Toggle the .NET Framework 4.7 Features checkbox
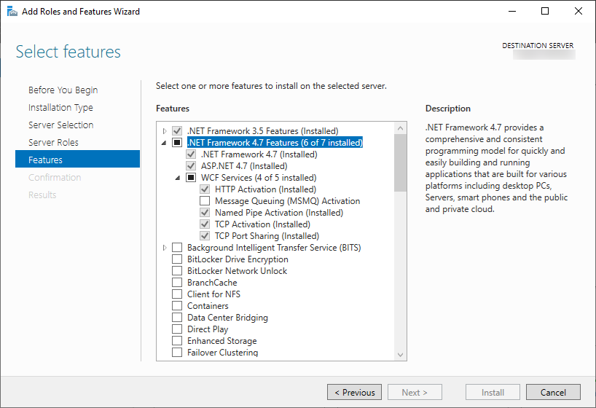 pyautogui.click(x=177, y=143)
